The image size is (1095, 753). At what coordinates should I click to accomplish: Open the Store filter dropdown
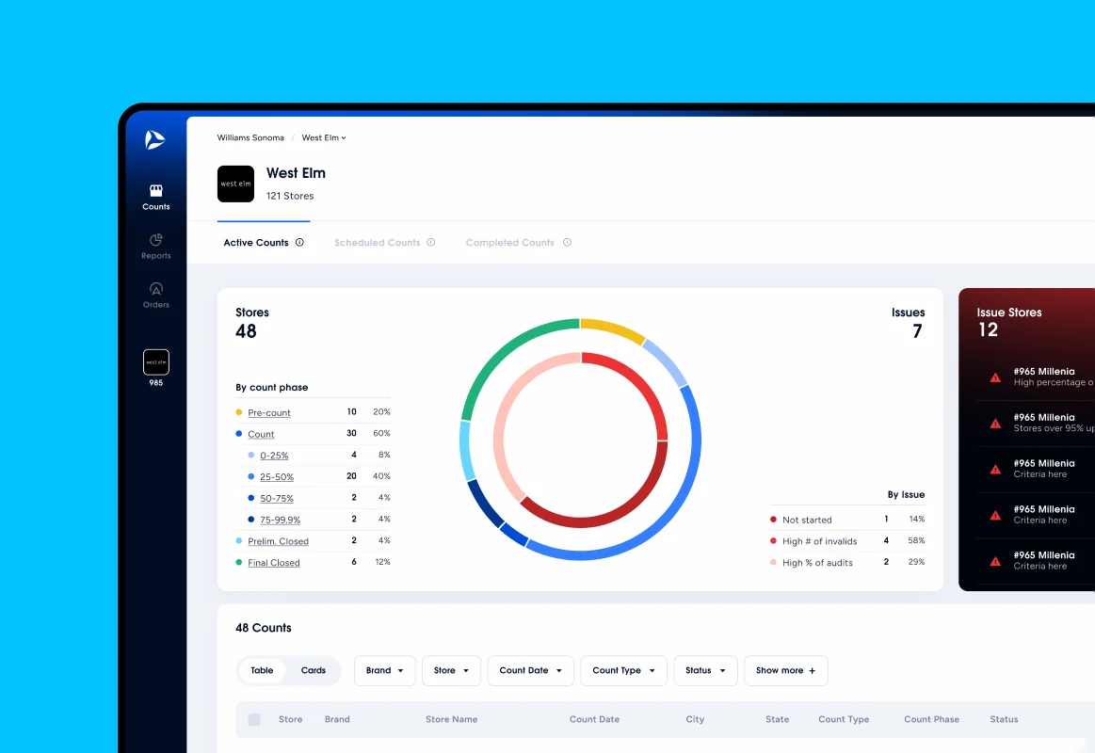pos(451,671)
